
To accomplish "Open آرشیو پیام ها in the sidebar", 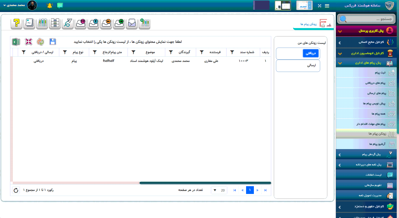I will pyautogui.click(x=377, y=144).
